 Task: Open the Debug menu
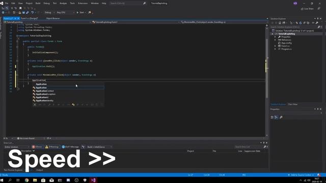click(46, 4)
